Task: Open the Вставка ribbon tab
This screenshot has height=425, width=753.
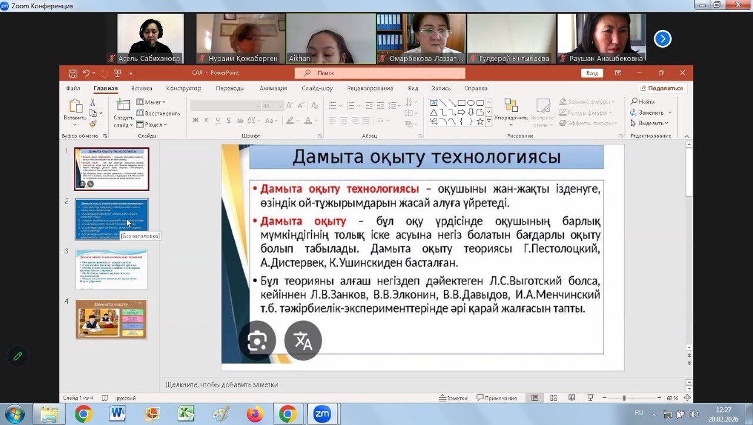Action: (x=141, y=88)
